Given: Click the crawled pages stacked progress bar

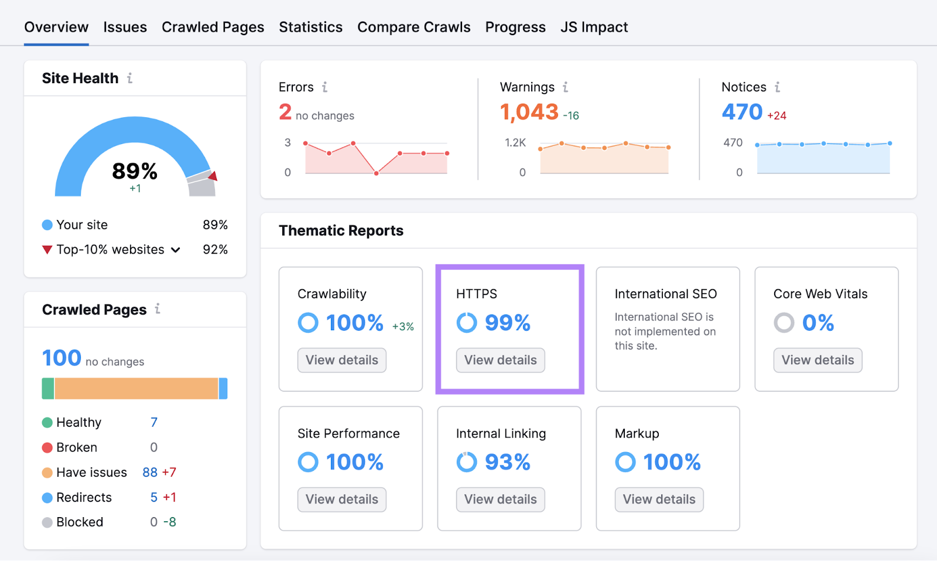Looking at the screenshot, I should click(134, 388).
